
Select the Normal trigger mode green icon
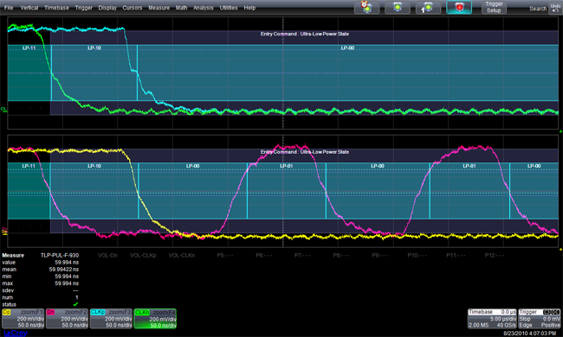[398, 7]
